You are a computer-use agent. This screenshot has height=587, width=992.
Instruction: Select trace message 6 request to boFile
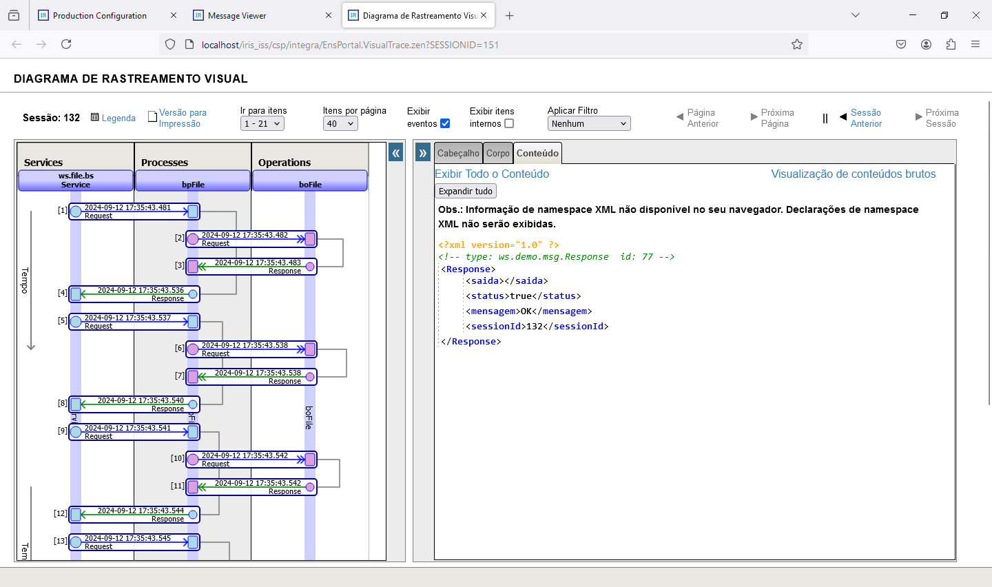point(251,349)
